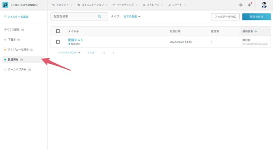Open the マーケティング menu
This screenshot has width=273, height=150.
(125, 5)
